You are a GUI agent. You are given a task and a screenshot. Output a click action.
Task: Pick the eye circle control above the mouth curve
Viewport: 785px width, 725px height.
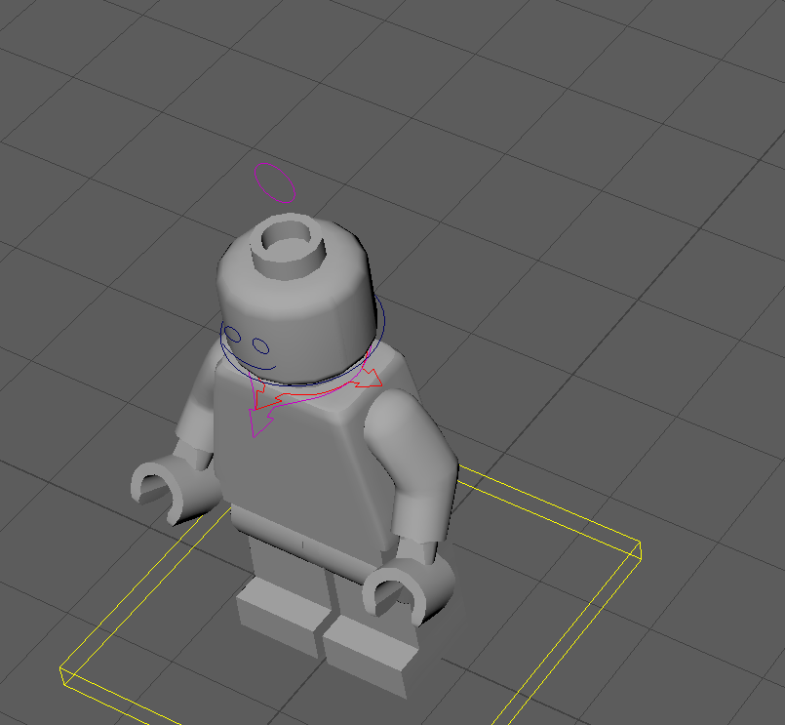(x=260, y=345)
